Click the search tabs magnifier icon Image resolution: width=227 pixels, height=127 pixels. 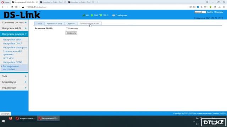coord(207,2)
